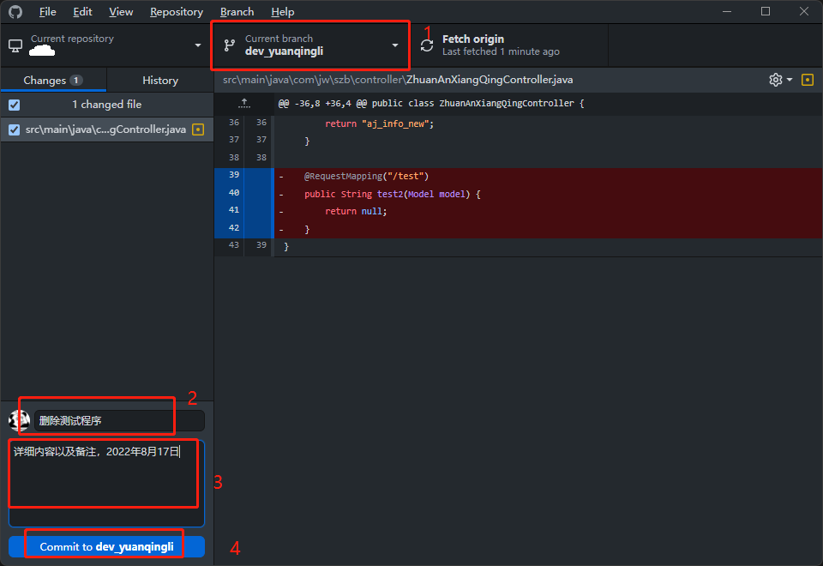Click the public String test2 deleted line
Viewport: 823px width, 566px height.
392,195
